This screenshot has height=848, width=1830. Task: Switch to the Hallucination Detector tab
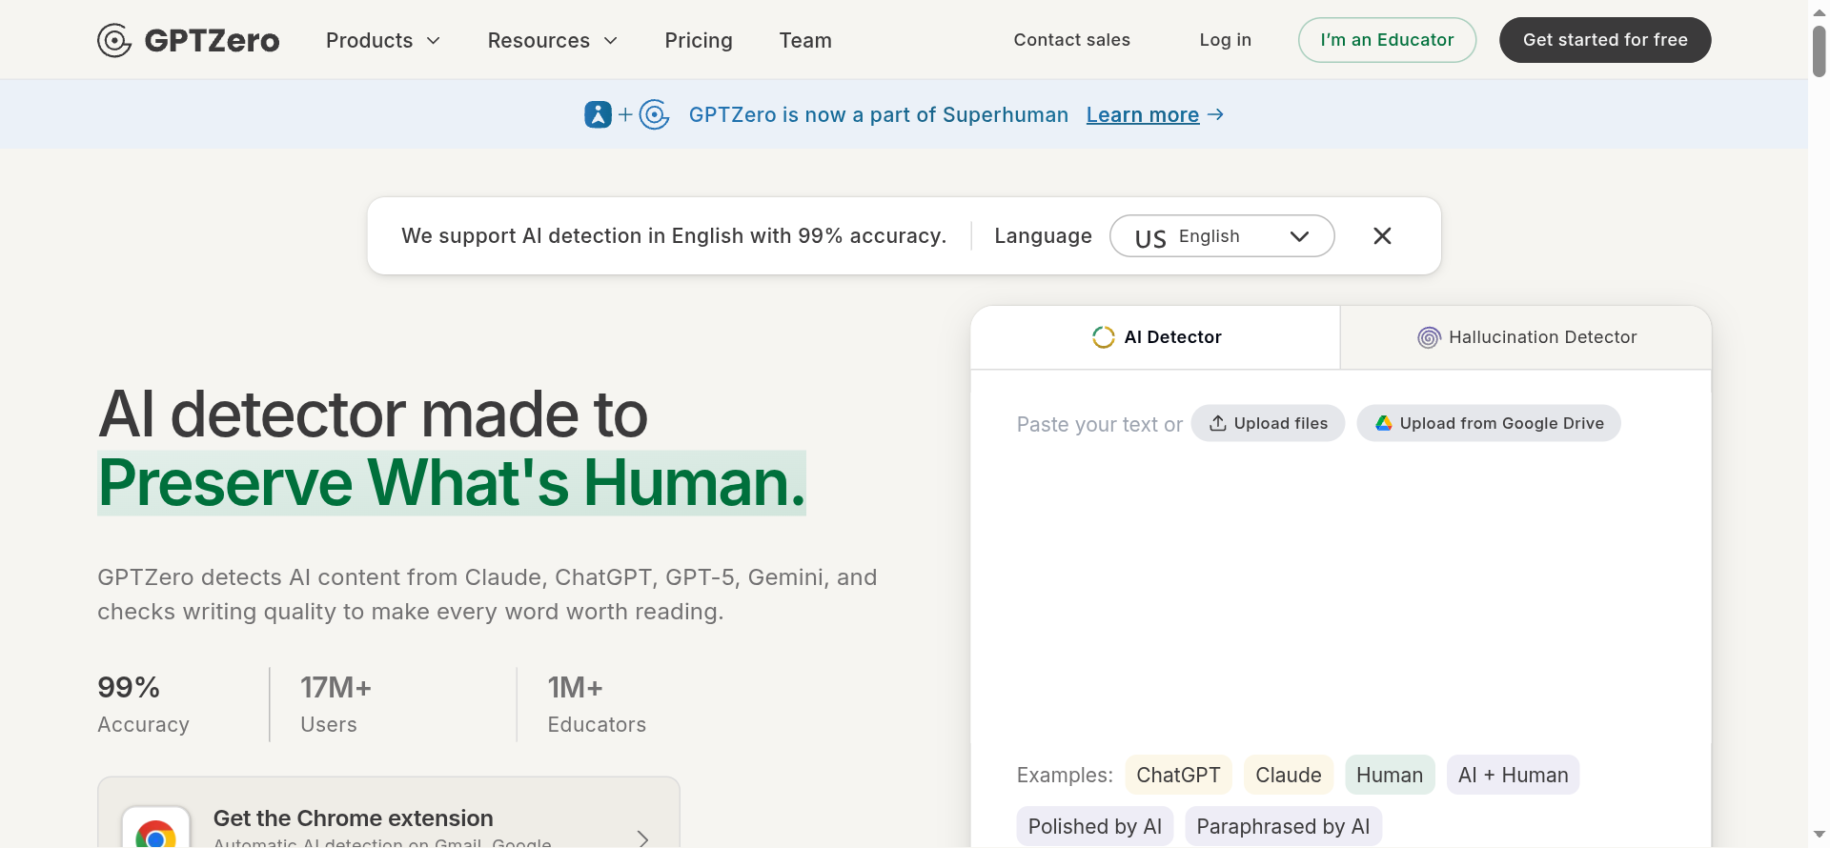tap(1526, 337)
